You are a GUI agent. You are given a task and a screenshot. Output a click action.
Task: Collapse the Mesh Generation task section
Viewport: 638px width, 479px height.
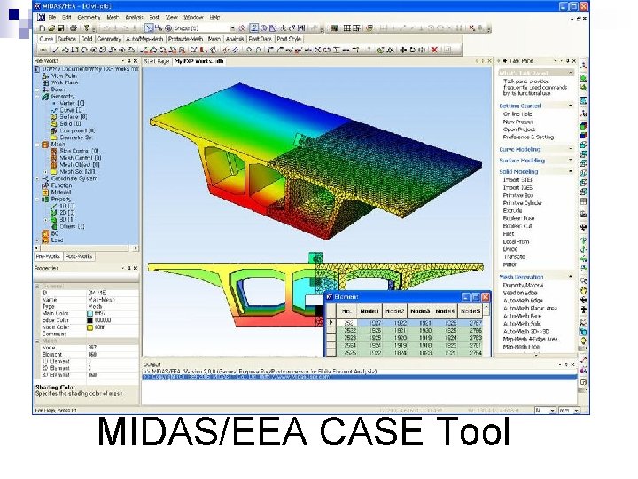coord(570,277)
